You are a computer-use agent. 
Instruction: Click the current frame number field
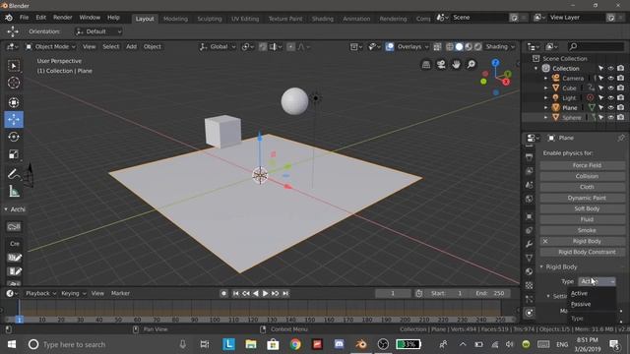(393, 293)
